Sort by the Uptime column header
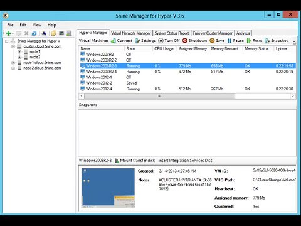Viewport: 301px width, 226px height. click(285, 49)
